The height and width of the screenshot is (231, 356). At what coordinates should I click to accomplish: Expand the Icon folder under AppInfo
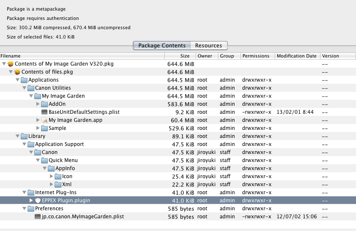coord(51,176)
